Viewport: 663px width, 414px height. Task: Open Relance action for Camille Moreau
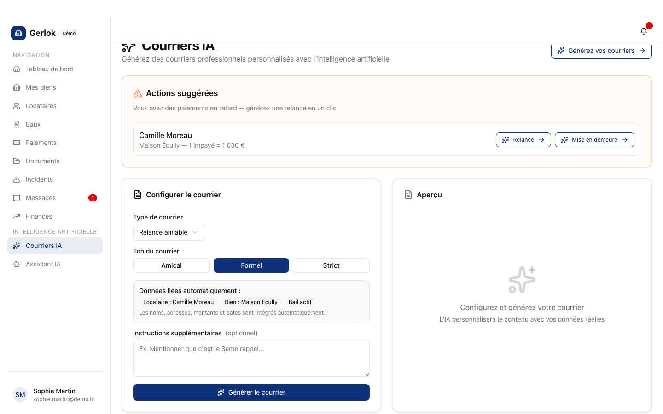point(523,139)
